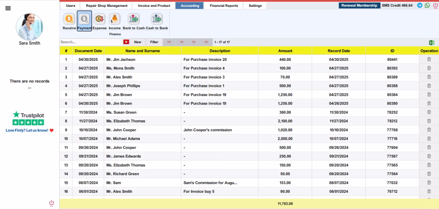This screenshot has width=439, height=209.
Task: Open the Repair Shop Management tab
Action: tap(107, 6)
